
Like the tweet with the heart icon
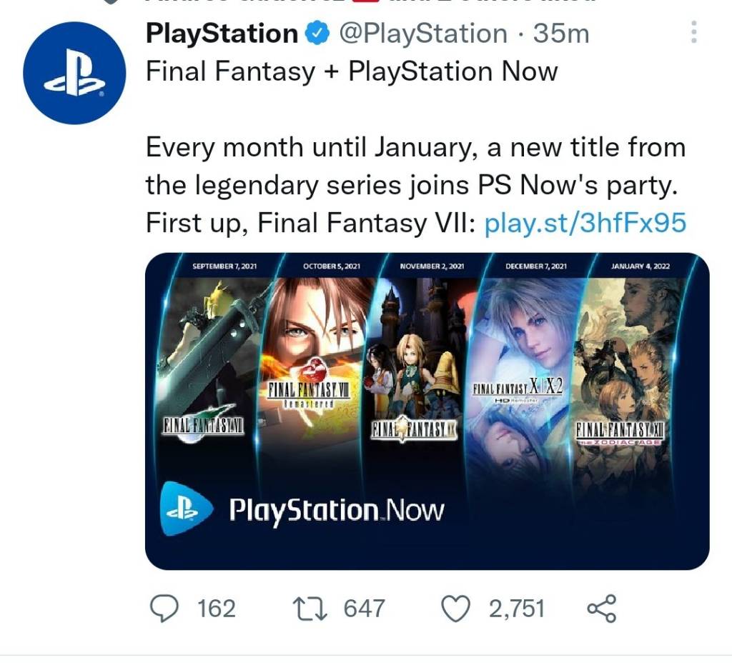point(456,609)
